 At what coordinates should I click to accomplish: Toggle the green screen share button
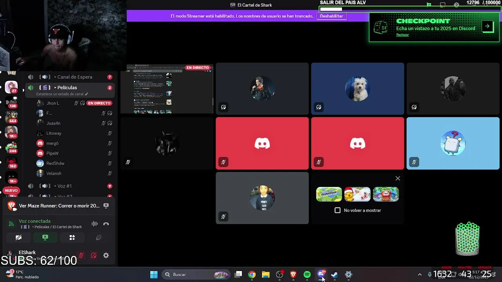(x=45, y=237)
